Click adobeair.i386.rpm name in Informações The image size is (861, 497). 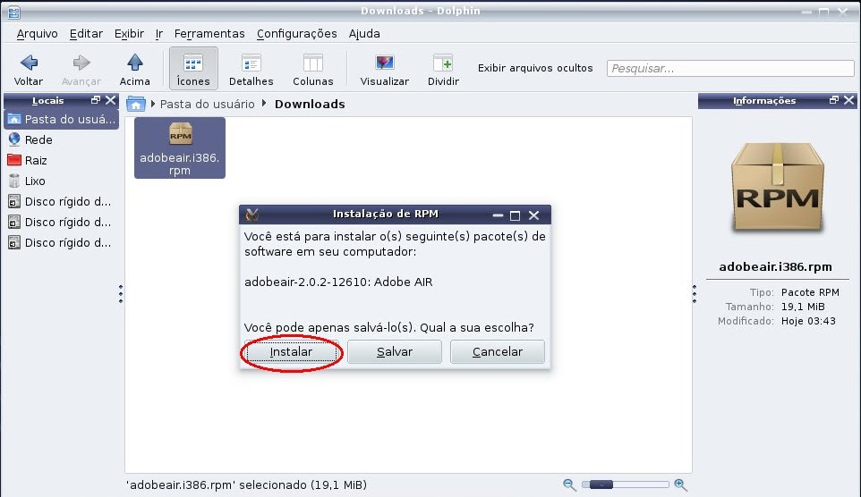pos(775,267)
